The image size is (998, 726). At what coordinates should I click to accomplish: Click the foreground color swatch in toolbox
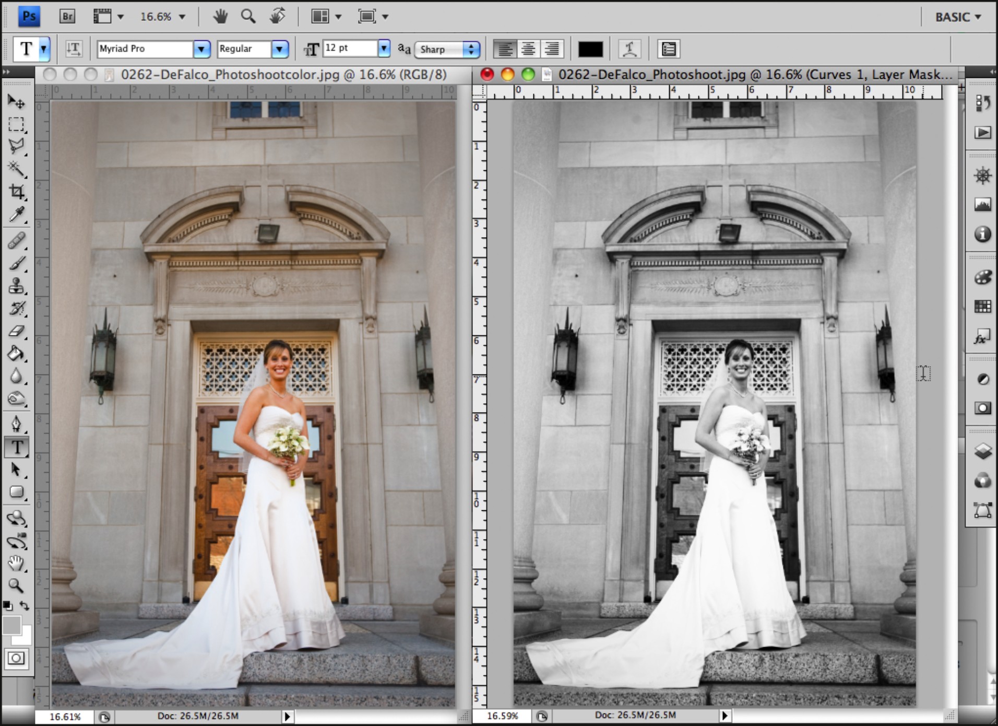point(10,625)
